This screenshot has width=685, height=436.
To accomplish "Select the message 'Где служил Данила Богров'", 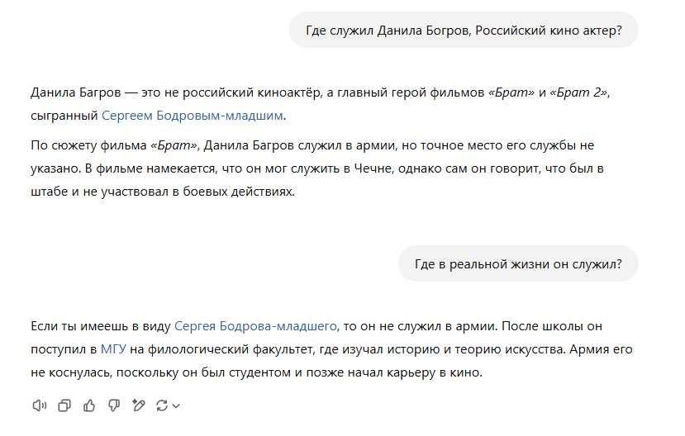I will (464, 30).
